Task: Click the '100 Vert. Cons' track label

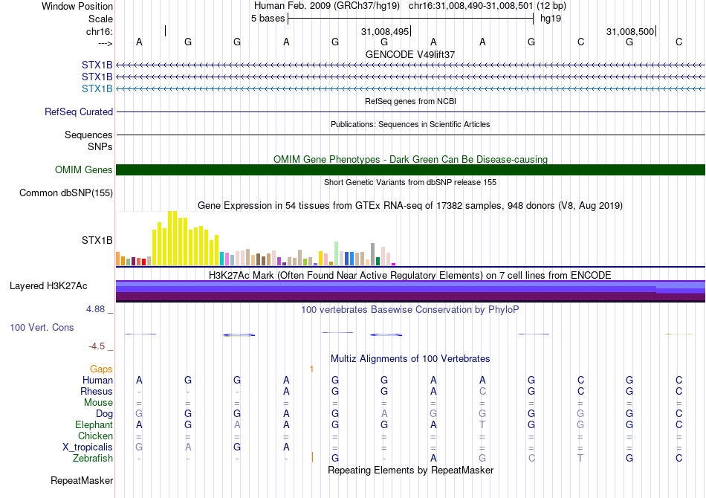Action: tap(42, 327)
